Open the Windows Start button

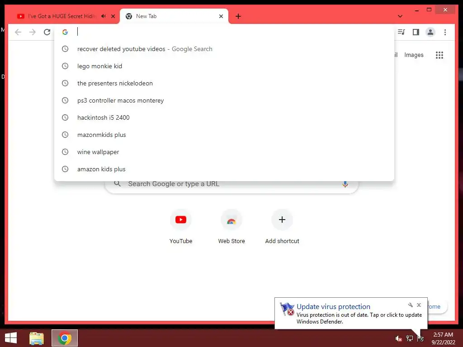coord(11,338)
